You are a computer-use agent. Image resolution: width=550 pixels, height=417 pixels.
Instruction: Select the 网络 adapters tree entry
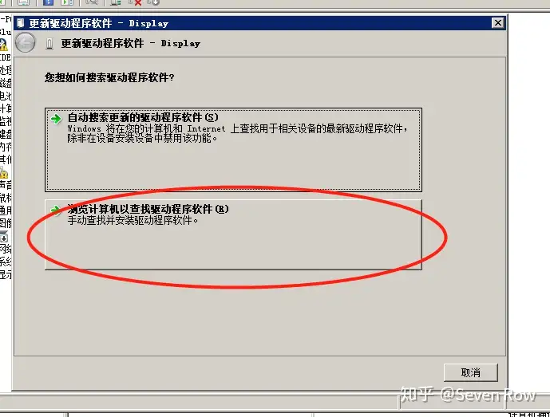[x=6, y=249]
